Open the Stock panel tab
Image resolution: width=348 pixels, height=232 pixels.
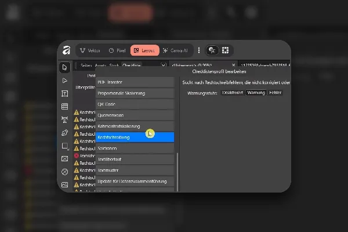click(x=114, y=66)
